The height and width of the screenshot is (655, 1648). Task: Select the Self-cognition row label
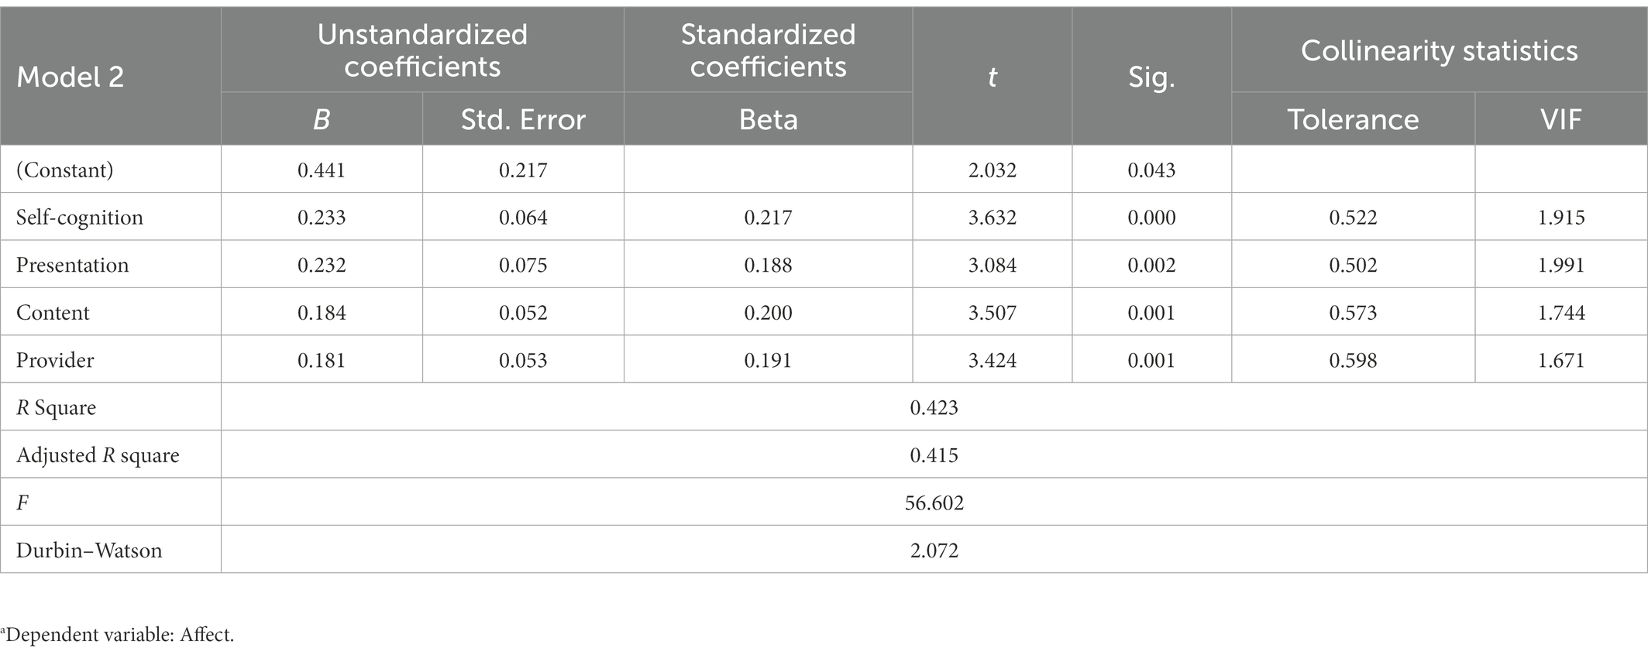click(80, 217)
